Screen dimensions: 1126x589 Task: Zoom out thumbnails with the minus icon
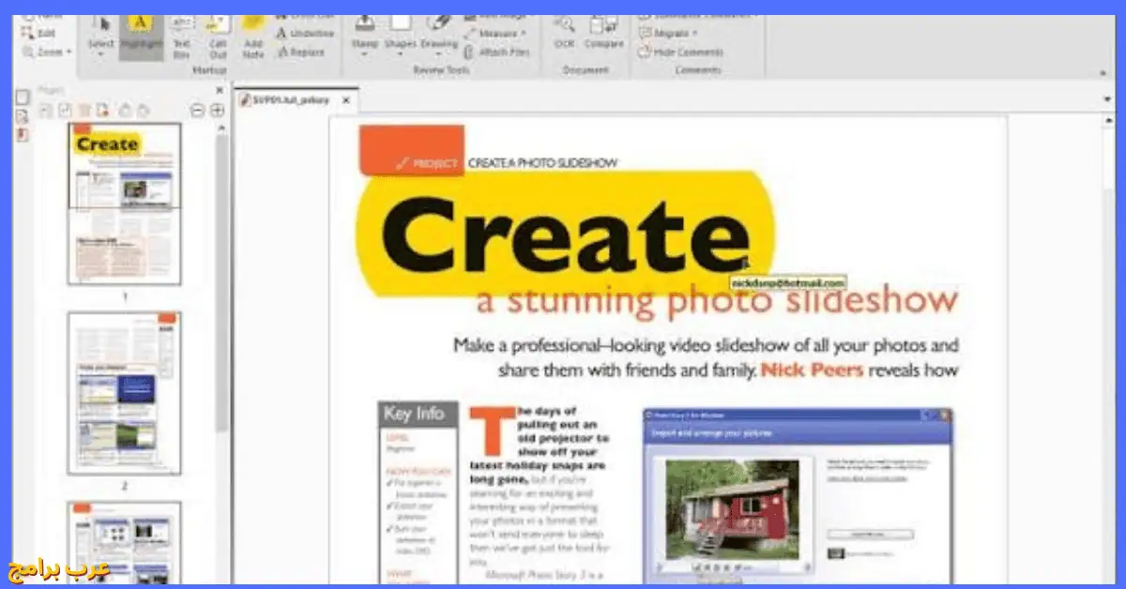tap(198, 111)
